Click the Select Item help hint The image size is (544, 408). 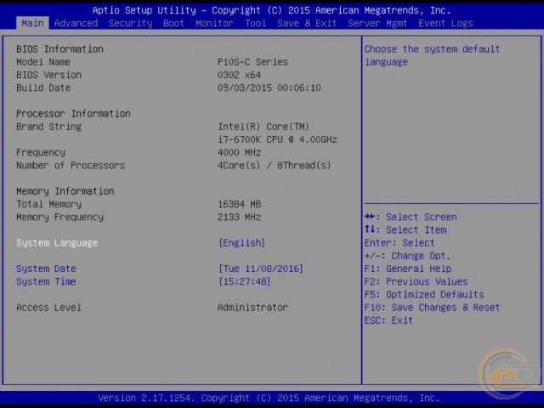(x=405, y=229)
